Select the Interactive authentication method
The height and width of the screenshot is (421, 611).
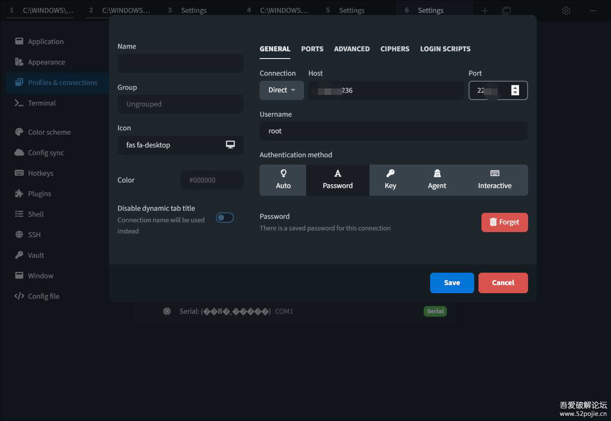494,180
